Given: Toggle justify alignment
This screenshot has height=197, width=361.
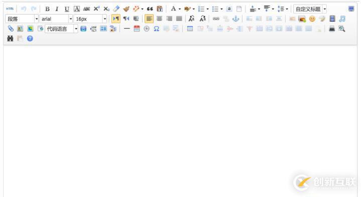Looking at the screenshot, I should 179,19.
